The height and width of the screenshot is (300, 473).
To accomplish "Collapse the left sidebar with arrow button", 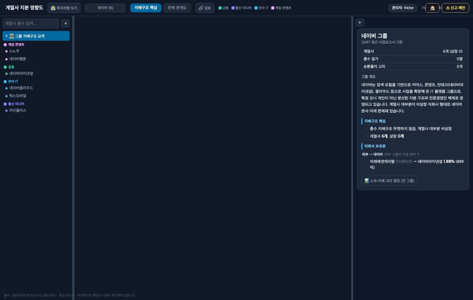I will tap(65, 23).
